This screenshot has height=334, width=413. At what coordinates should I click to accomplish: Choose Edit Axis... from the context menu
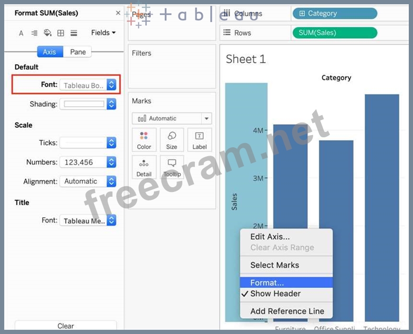[x=270, y=237]
